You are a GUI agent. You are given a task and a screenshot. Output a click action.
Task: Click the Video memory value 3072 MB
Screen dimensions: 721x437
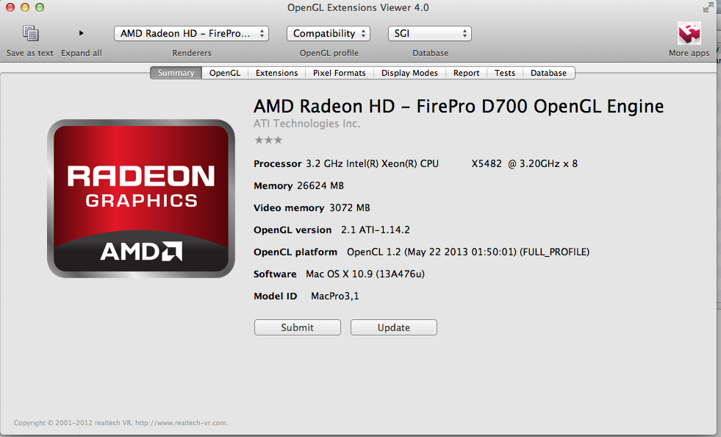(349, 207)
